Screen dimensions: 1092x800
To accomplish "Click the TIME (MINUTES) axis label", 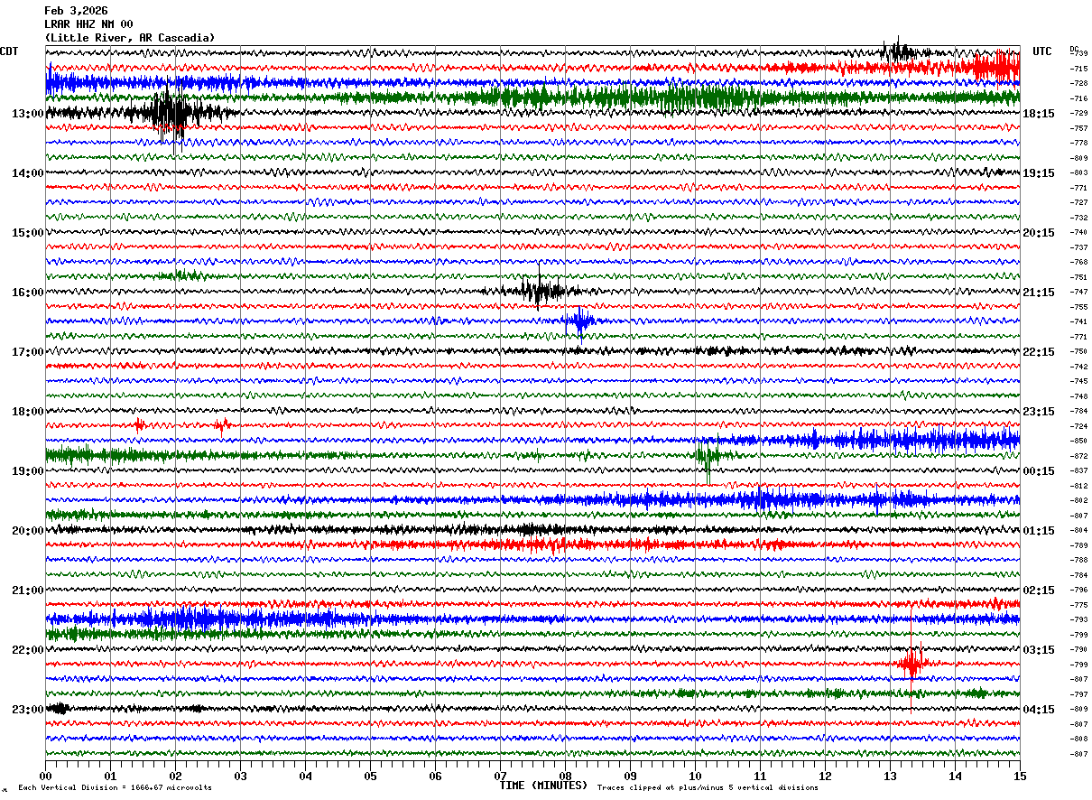I will 543,786.
